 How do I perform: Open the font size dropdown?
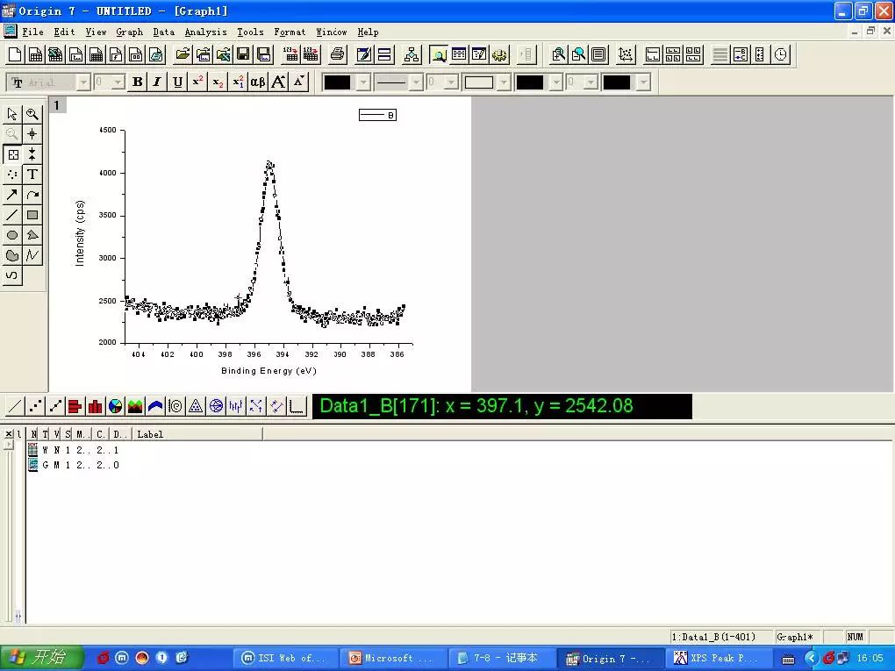(118, 82)
